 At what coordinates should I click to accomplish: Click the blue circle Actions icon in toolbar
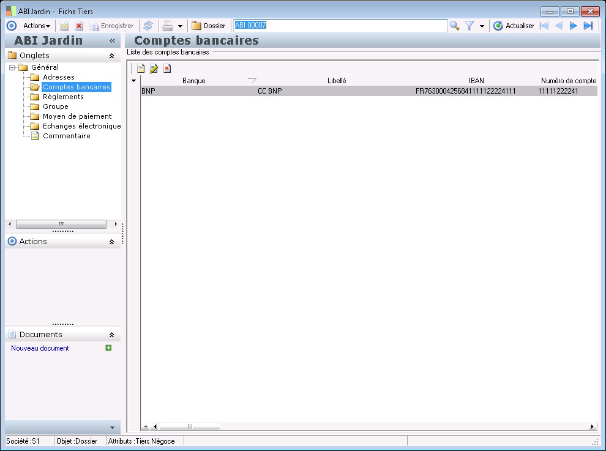(x=12, y=26)
